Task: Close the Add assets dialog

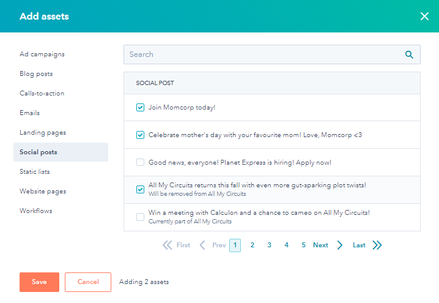Action: point(424,17)
